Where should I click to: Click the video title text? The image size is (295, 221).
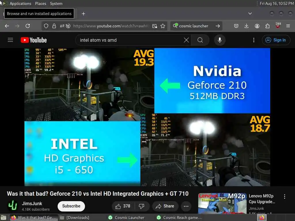click(98, 194)
